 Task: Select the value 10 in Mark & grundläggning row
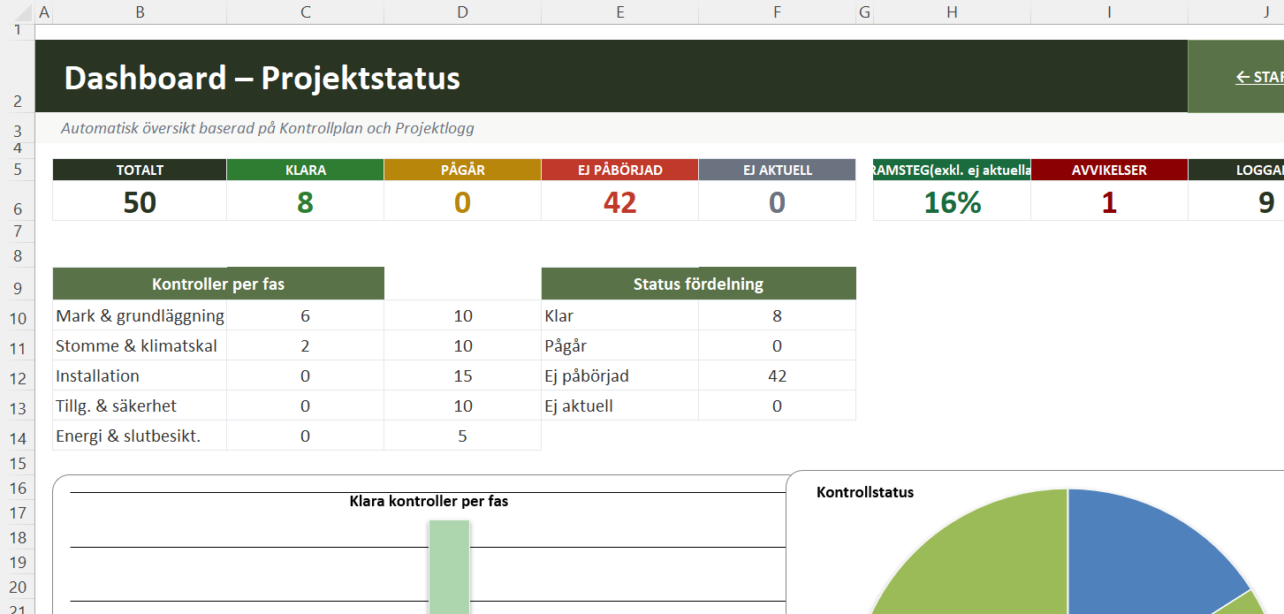(x=462, y=315)
